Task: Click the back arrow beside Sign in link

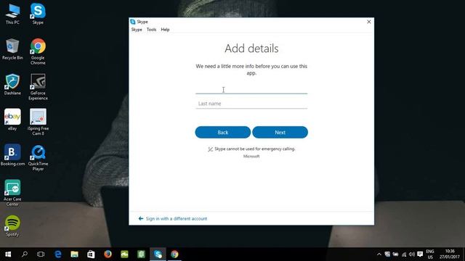Action: click(141, 219)
